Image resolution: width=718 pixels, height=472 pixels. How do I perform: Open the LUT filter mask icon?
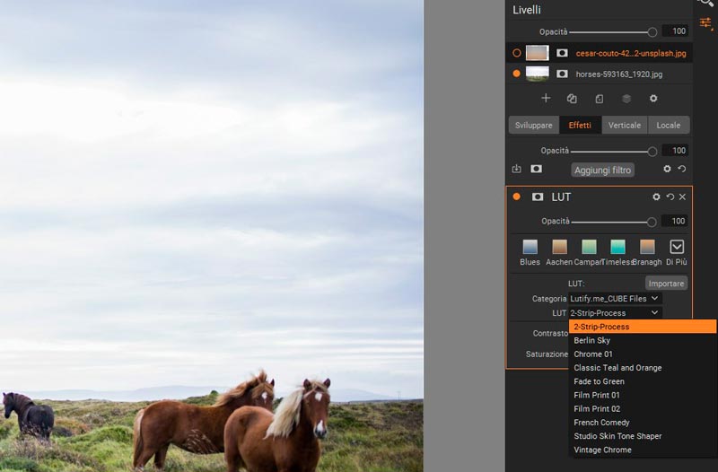538,197
